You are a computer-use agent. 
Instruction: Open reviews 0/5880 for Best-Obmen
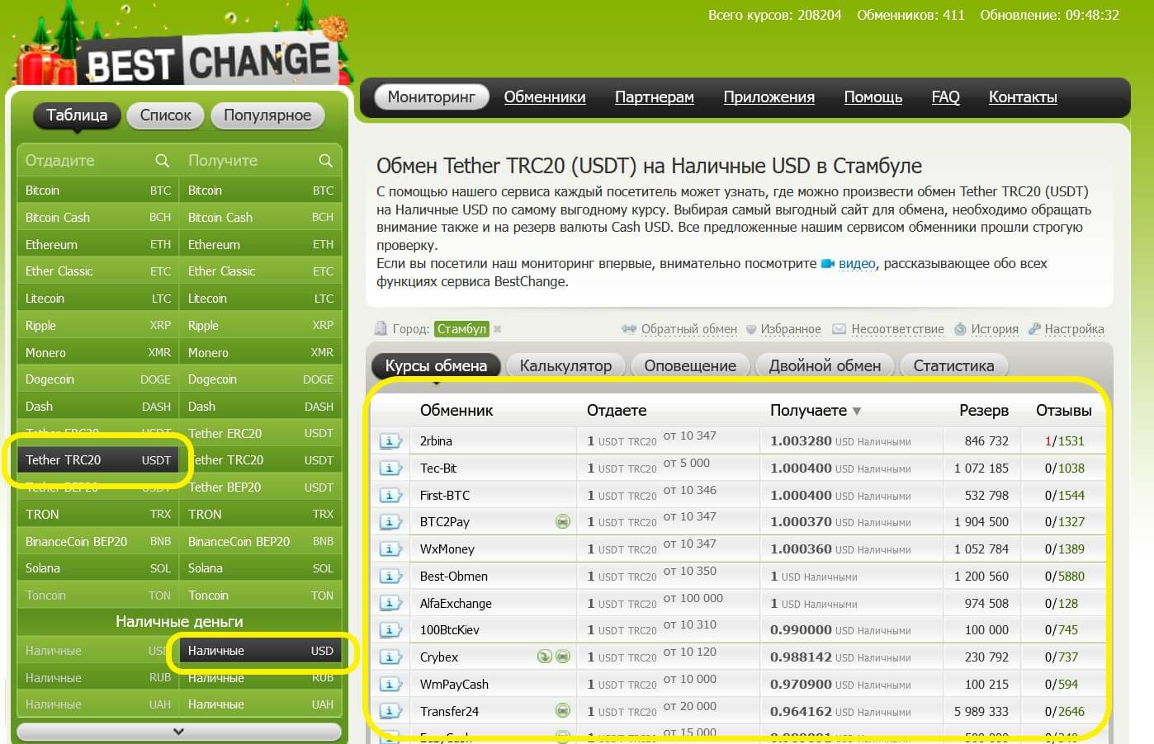1064,577
